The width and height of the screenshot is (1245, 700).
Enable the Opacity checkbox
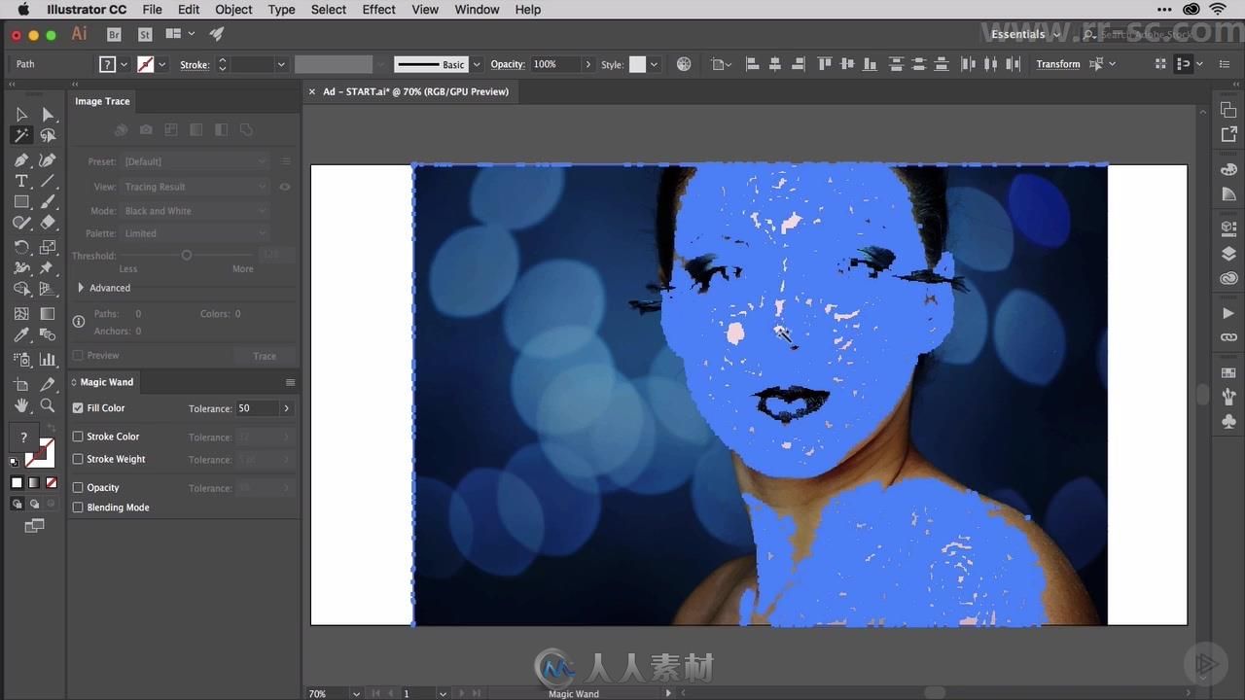78,488
